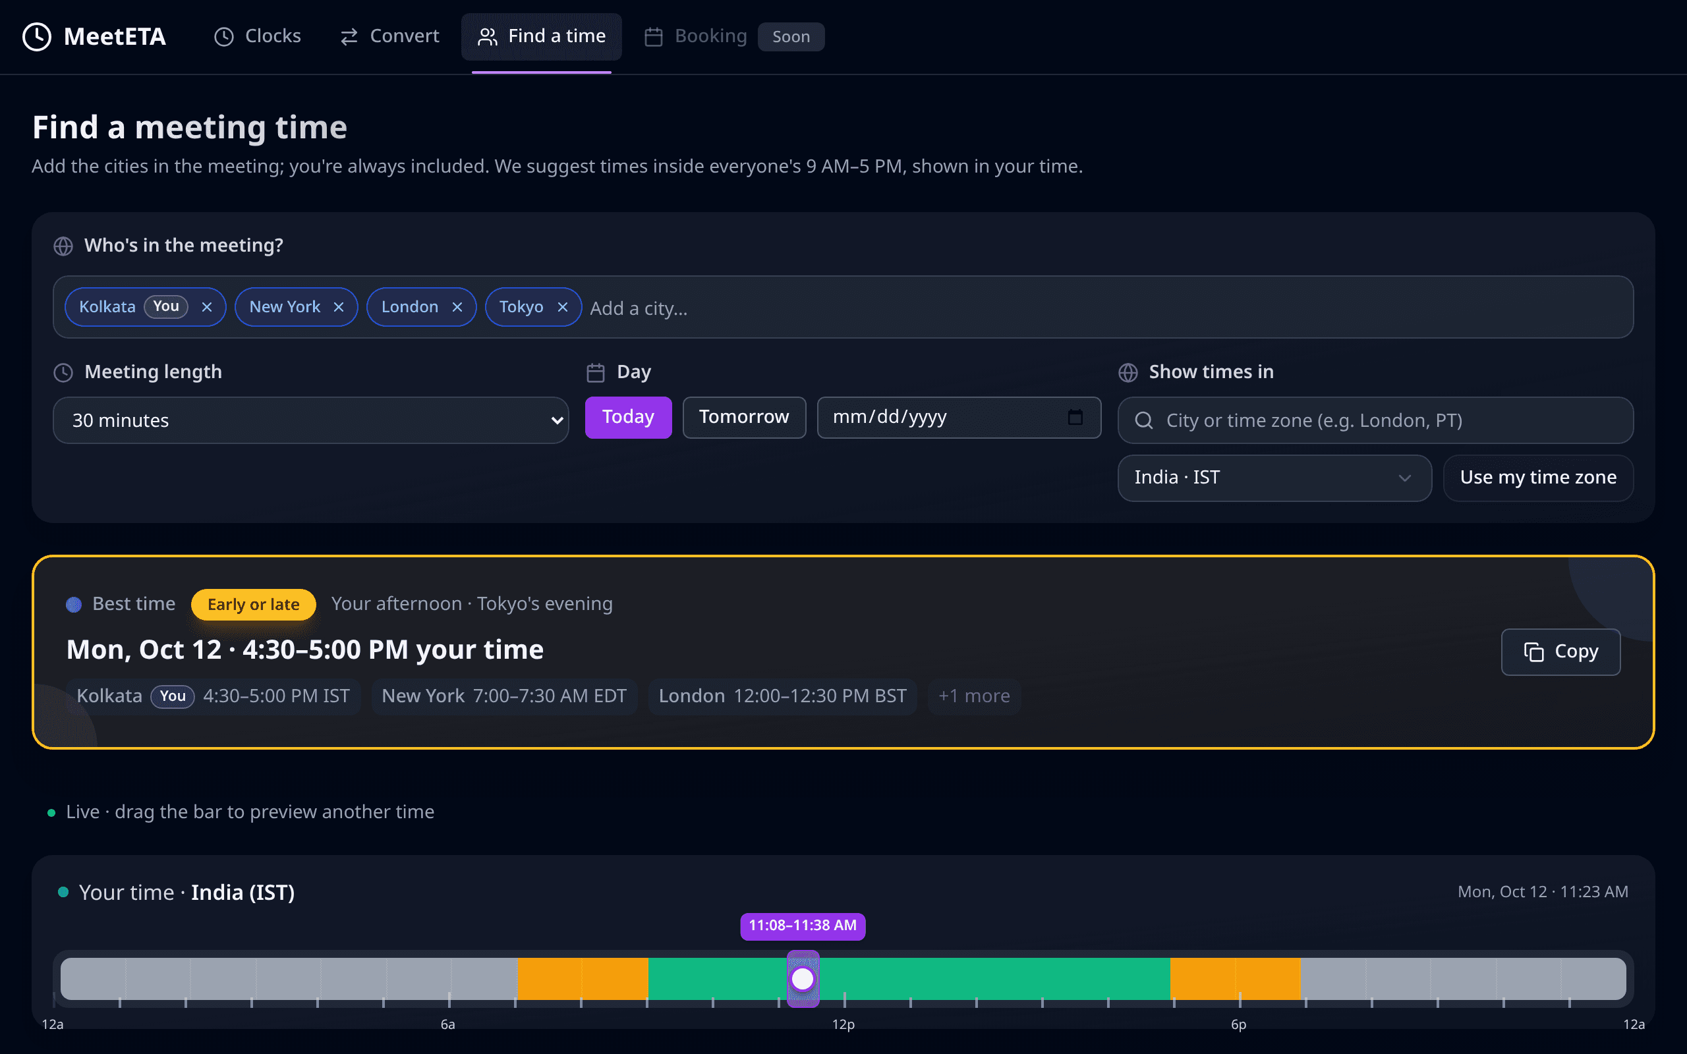Click the copy icon in the Copy button
Image resolution: width=1687 pixels, height=1054 pixels.
point(1533,652)
